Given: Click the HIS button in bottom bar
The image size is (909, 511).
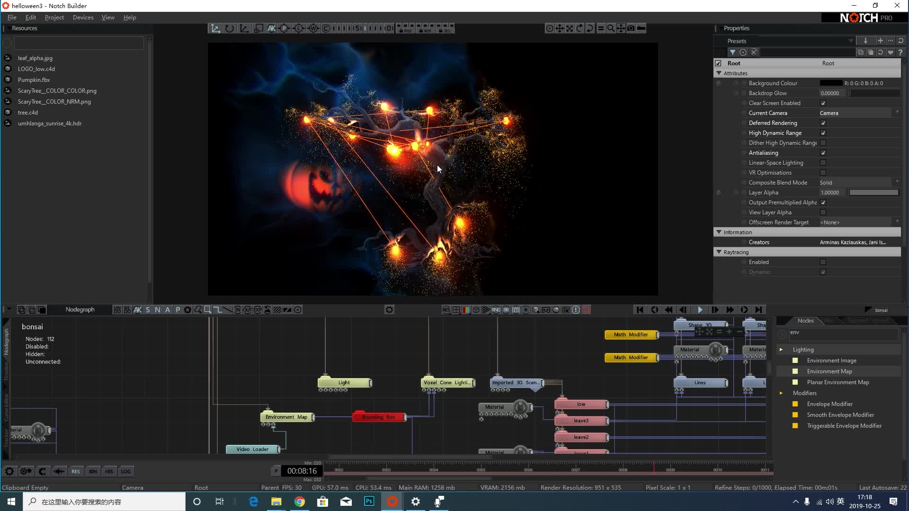Looking at the screenshot, I should click(109, 471).
